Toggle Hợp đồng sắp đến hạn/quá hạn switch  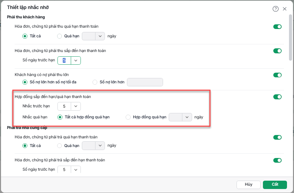[277, 97]
